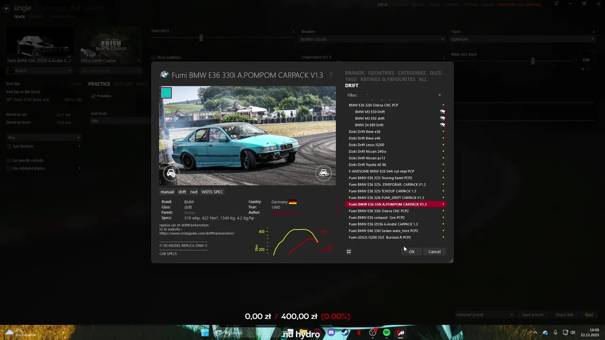The height and width of the screenshot is (340, 605).
Task: Click the wind direction SSW dial
Action: click(586, 60)
